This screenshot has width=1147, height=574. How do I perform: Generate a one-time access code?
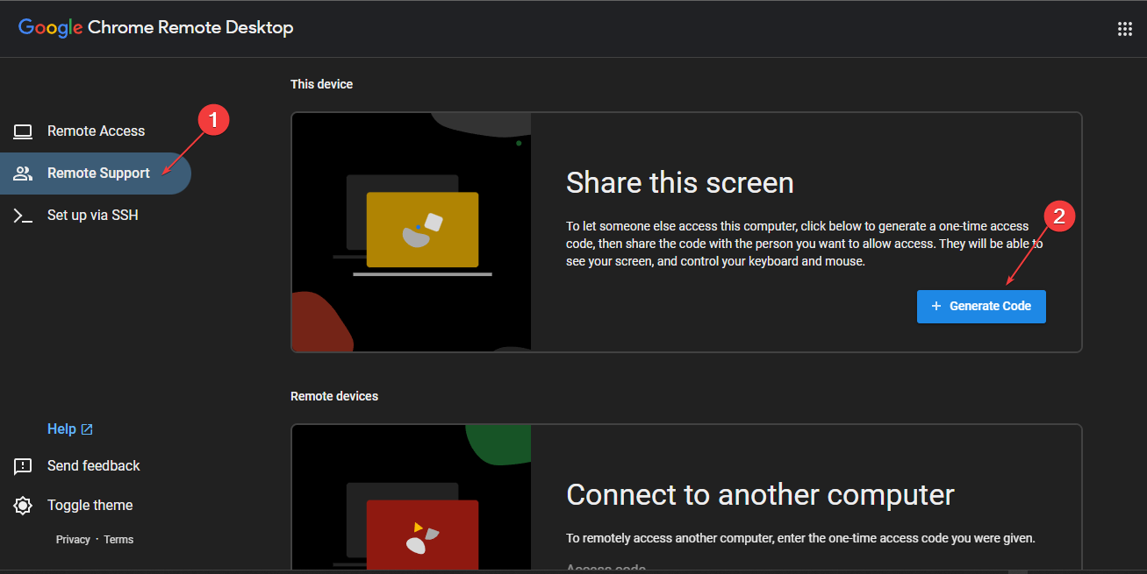pyautogui.click(x=981, y=307)
